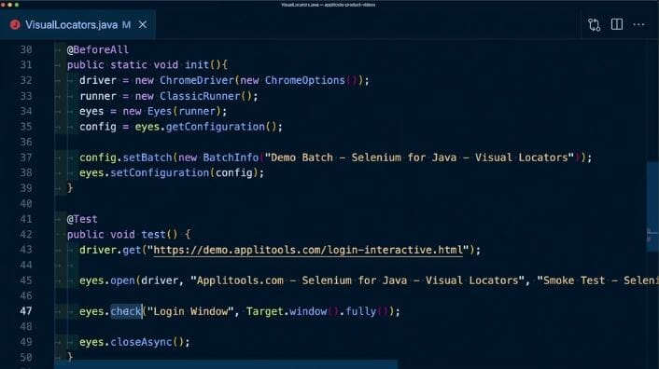
Task: Collapse the test() method at line 42
Action: (x=58, y=235)
